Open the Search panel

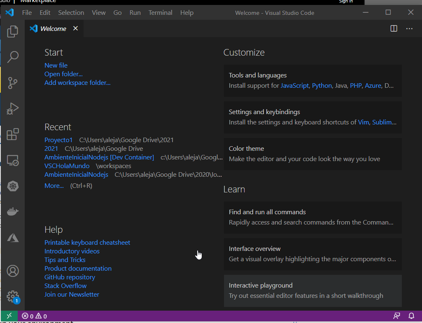13,57
